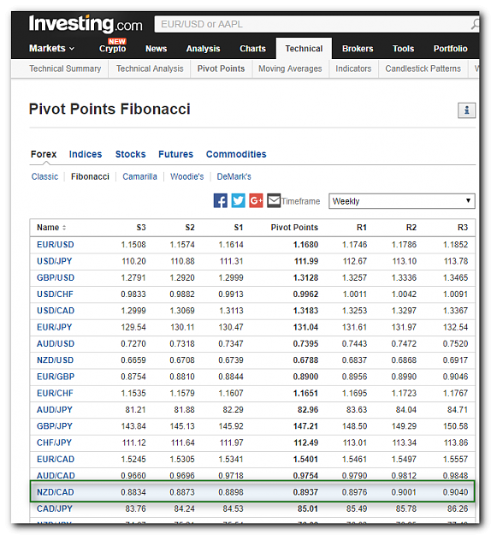491x535 pixels.
Task: Click the NZD/CAD currency pair link
Action: [x=56, y=492]
